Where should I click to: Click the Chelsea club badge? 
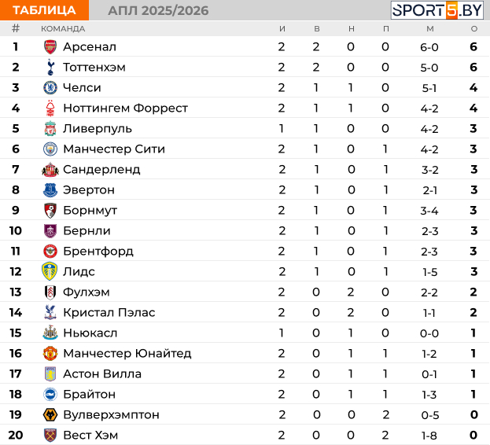pos(50,88)
